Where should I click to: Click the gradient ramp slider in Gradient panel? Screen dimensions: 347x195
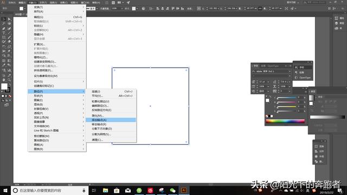[x=327, y=117]
